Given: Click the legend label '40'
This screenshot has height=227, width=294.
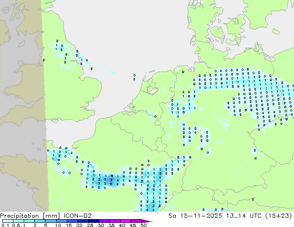Looking at the screenshot, I should click(122, 225).
